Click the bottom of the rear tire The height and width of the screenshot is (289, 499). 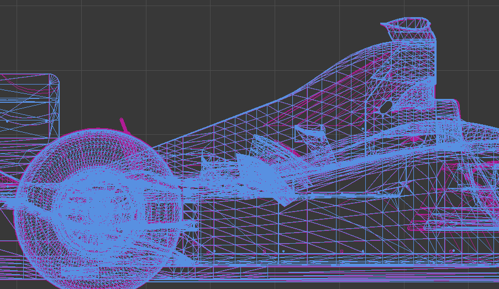(91, 285)
